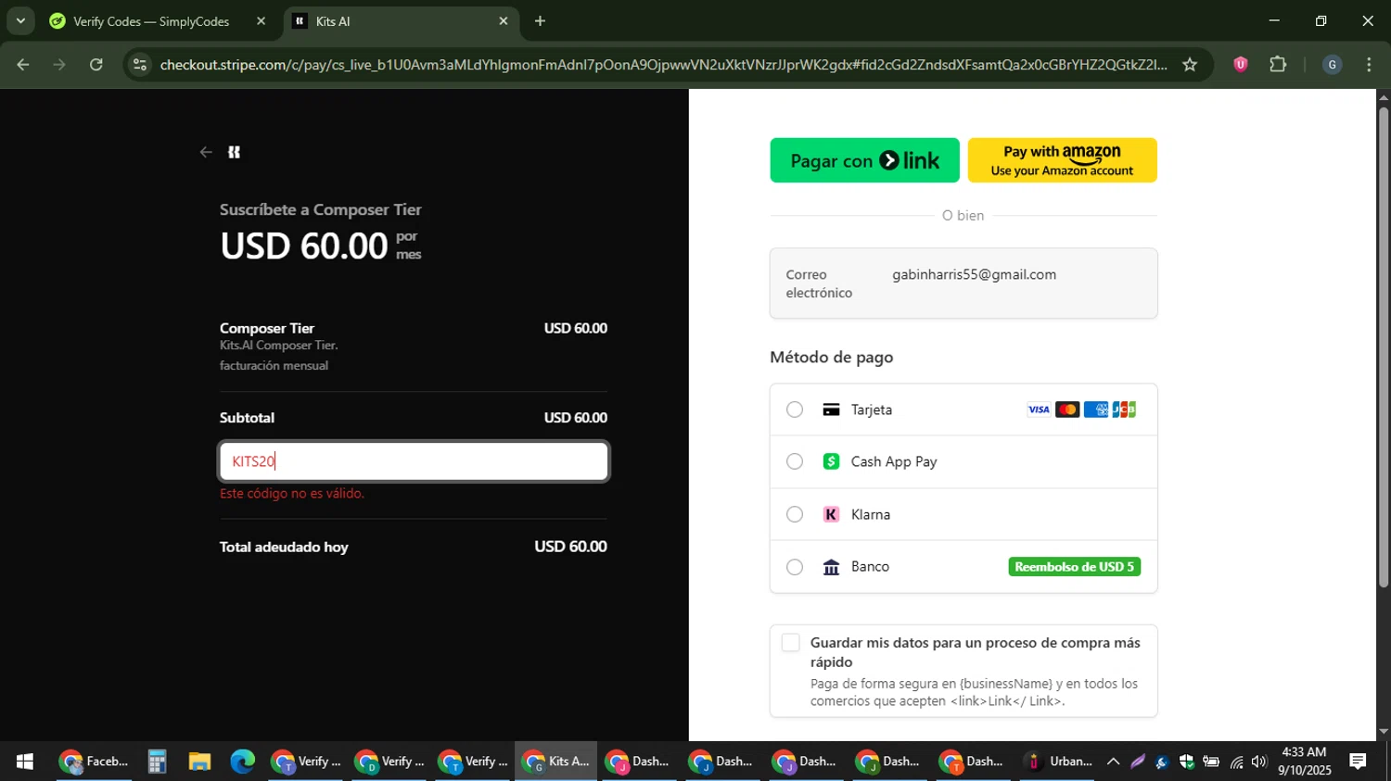Click the Cash App green dollar icon
This screenshot has width=1391, height=781.
[831, 461]
